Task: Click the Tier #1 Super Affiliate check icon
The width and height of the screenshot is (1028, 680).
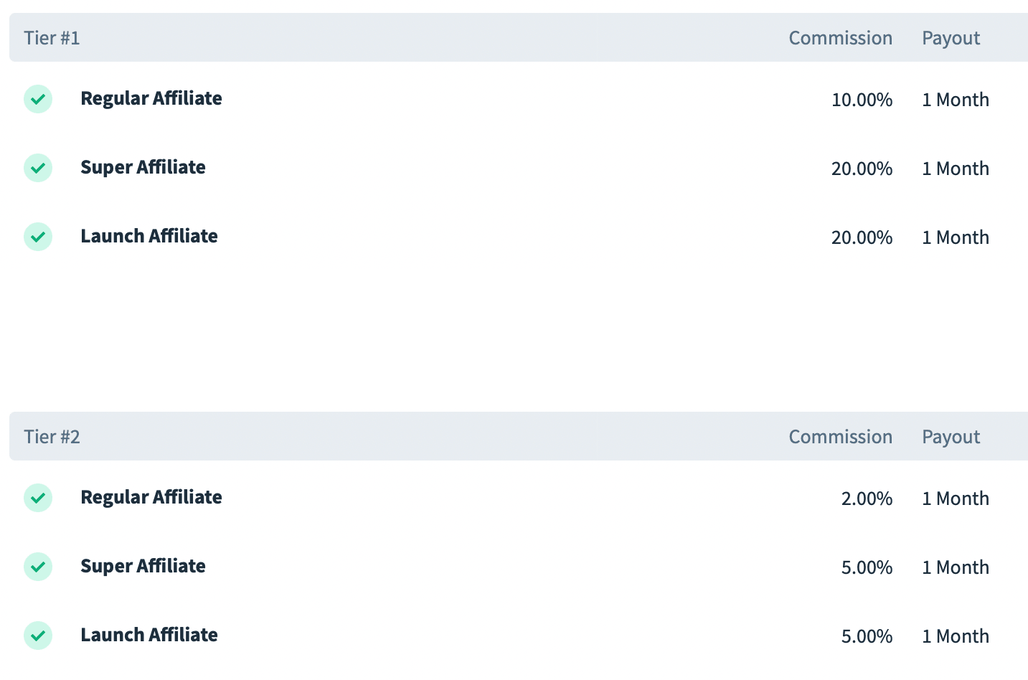Action: click(x=38, y=168)
